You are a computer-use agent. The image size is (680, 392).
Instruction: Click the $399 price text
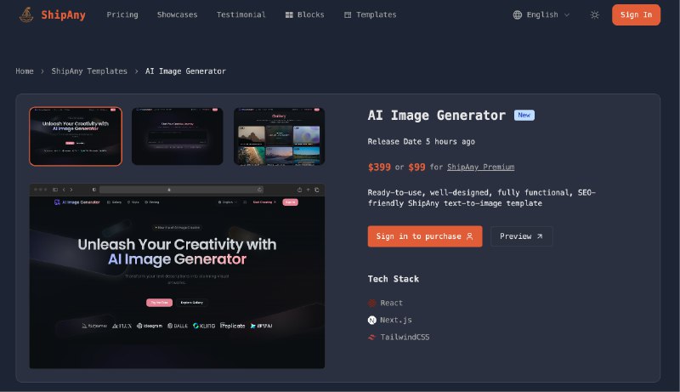[x=379, y=167]
